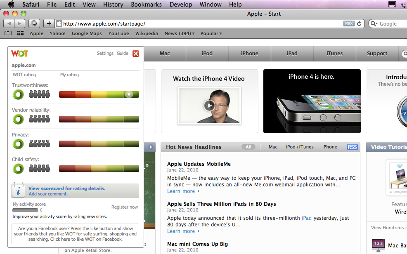This screenshot has width=407, height=254.
Task: Click View scorecard for rating details link
Action: pyautogui.click(x=67, y=188)
